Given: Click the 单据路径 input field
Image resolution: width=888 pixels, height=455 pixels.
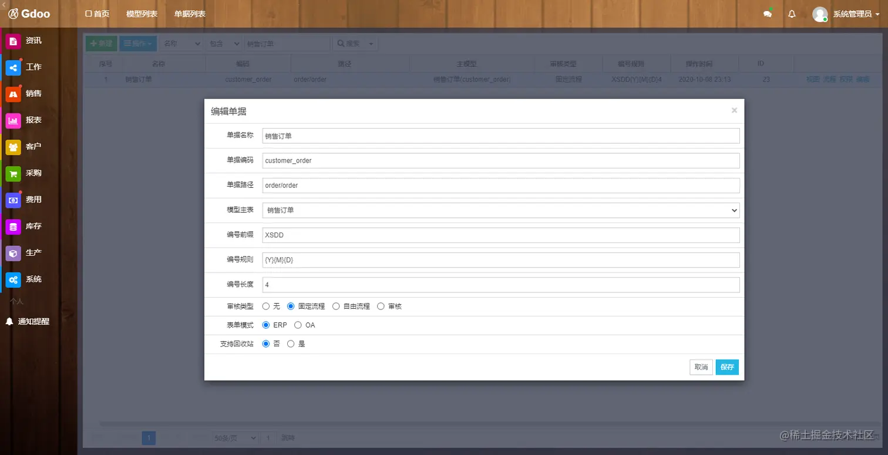Looking at the screenshot, I should pos(501,186).
